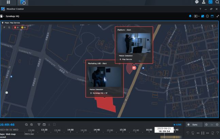Open the widgets panel icon in top bar
The image size is (220, 139).
click(x=210, y=2)
